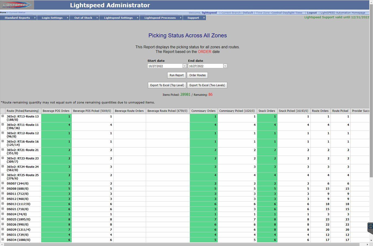Image resolution: width=373 pixels, height=246 pixels.
Task: Export To Excel (Top Level)
Action: click(167, 85)
